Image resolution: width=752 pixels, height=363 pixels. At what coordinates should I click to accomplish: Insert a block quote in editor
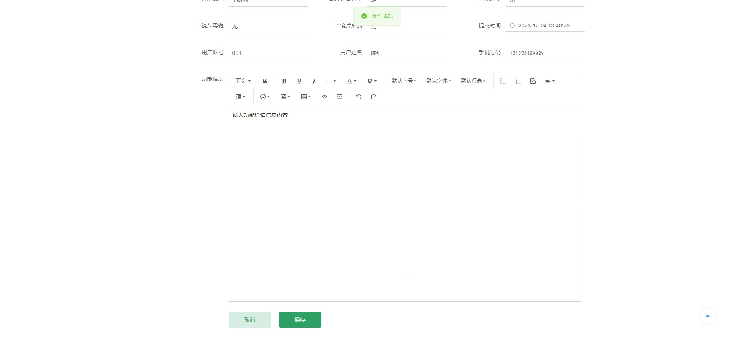pos(265,81)
